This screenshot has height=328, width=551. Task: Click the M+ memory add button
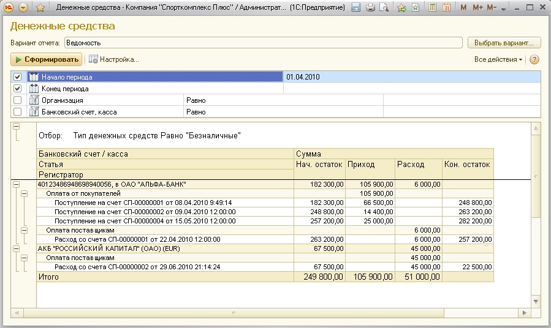pos(477,8)
